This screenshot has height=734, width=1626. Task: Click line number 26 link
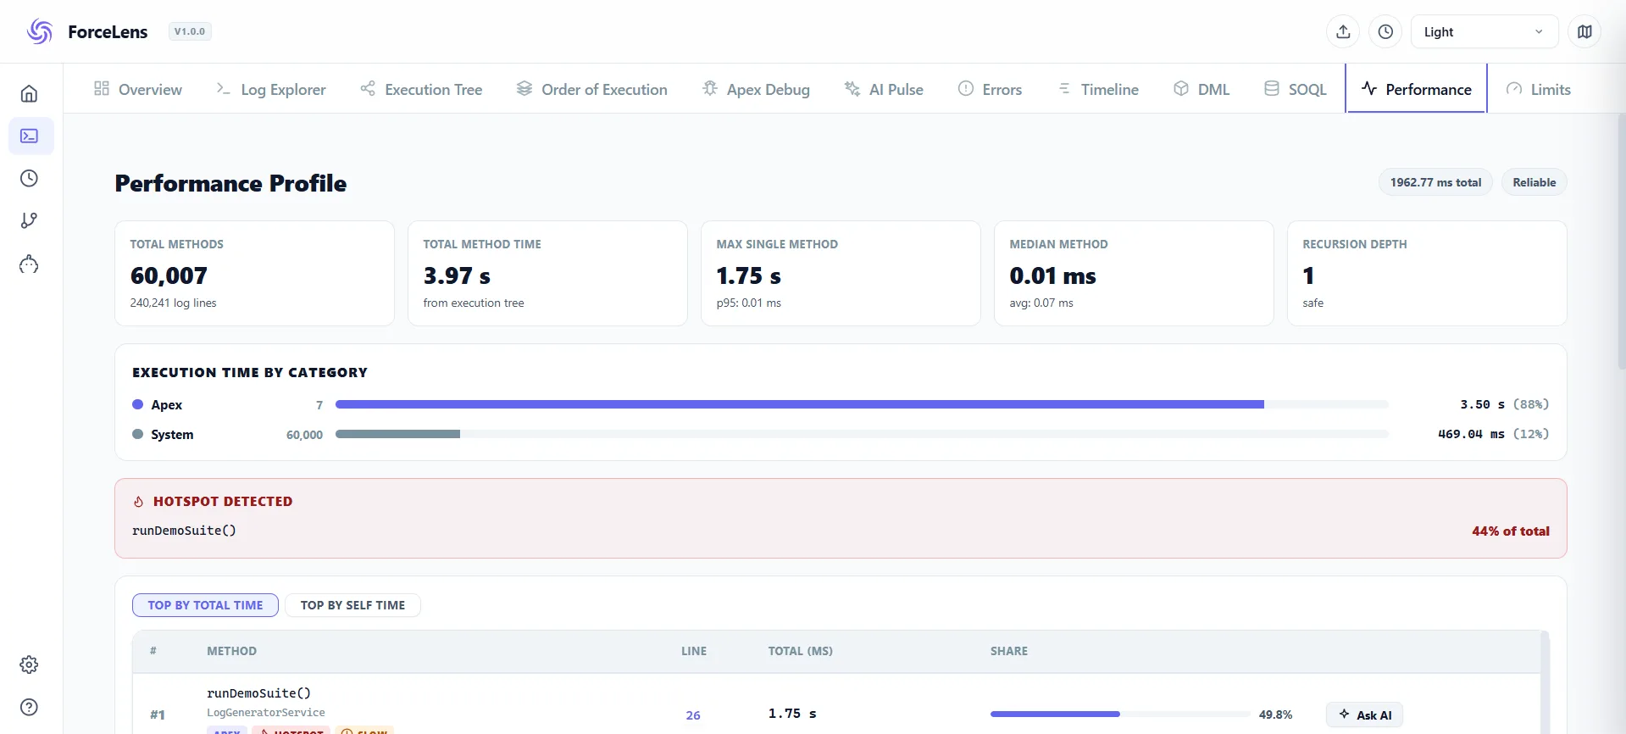(693, 715)
